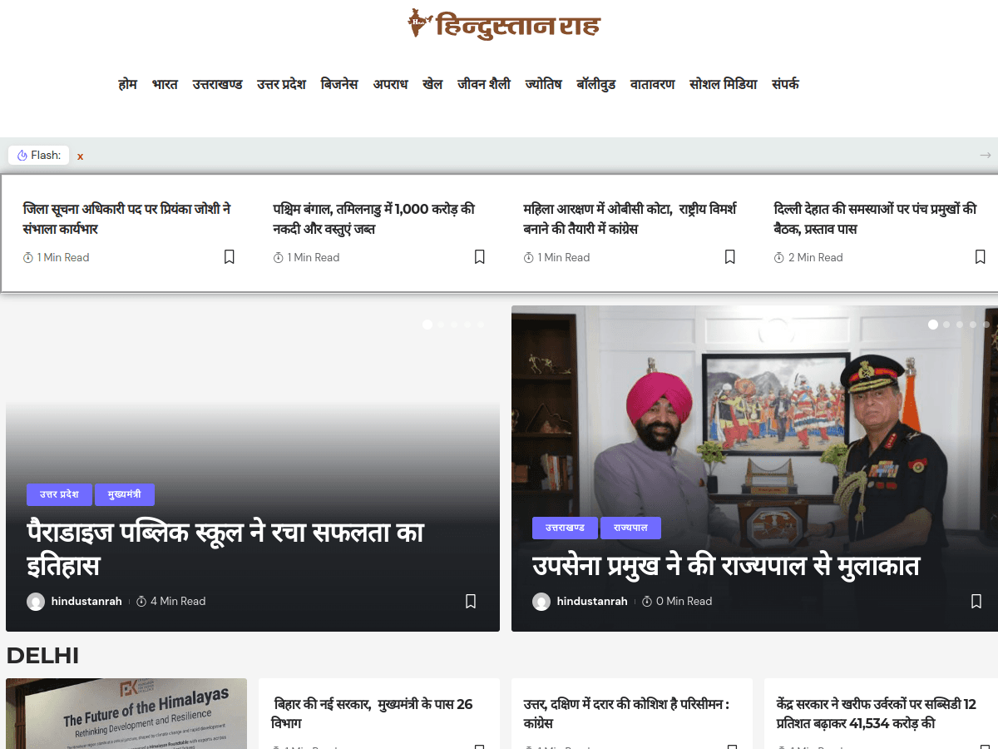
Task: Select first slide dot on left slider
Action: coord(427,325)
